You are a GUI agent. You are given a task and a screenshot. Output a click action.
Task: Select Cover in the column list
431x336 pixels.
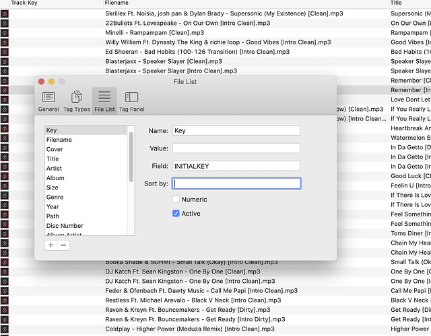pos(86,149)
